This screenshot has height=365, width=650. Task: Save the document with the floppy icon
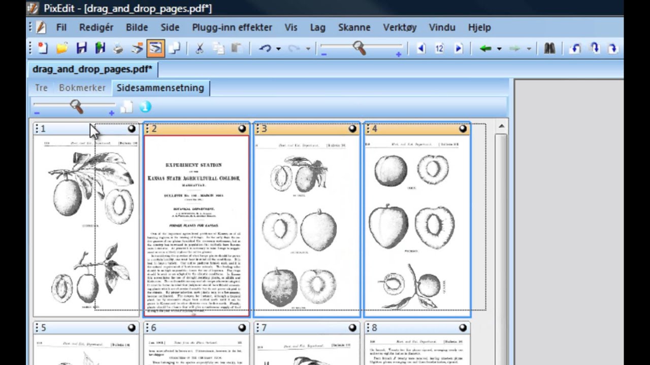pyautogui.click(x=81, y=49)
